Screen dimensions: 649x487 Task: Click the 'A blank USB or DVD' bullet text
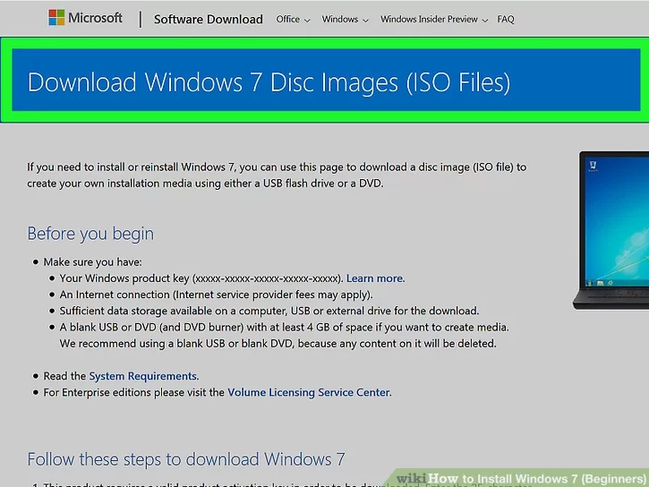(x=285, y=335)
